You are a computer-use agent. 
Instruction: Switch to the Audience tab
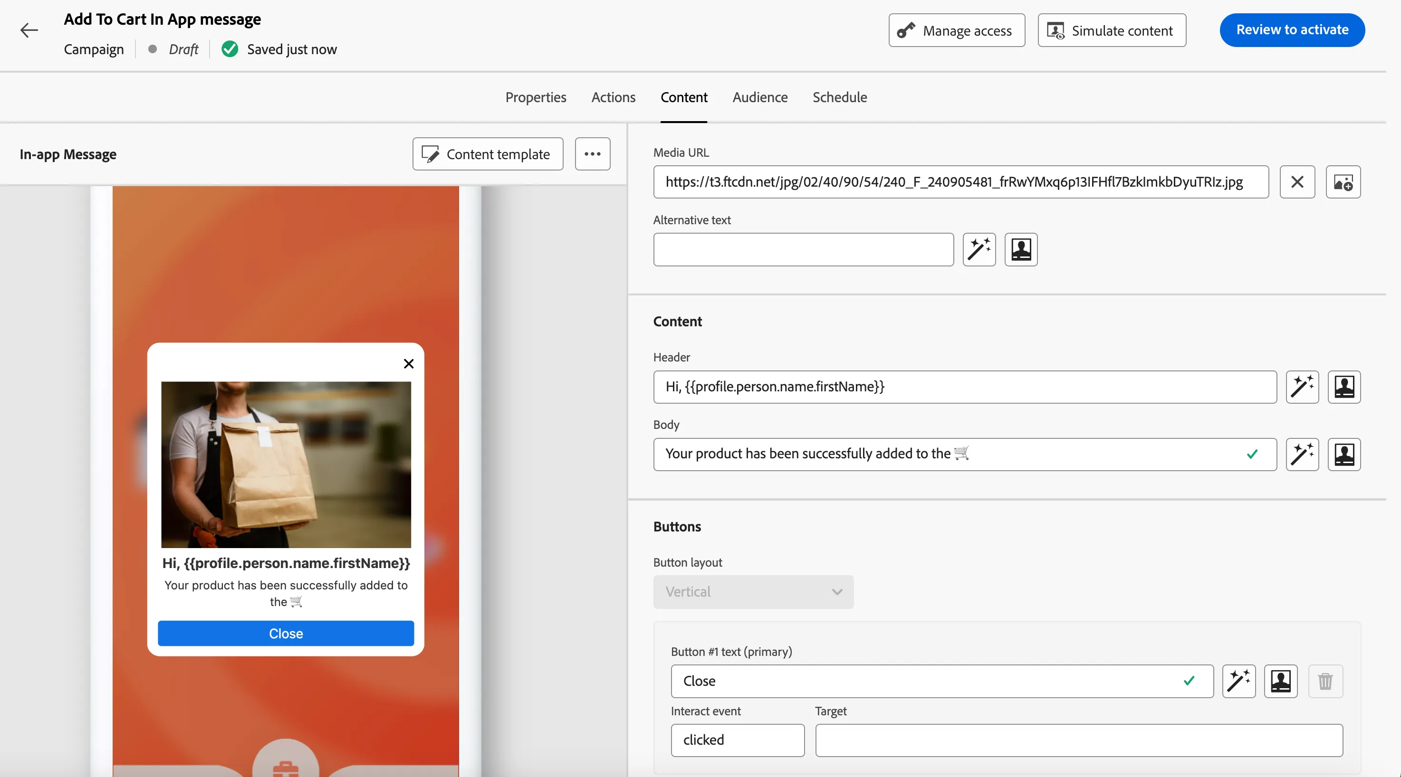(x=760, y=97)
